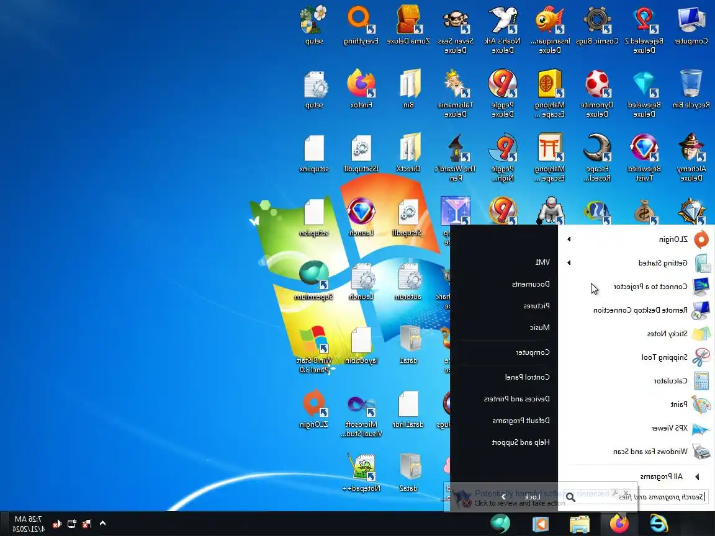Select Win 8 Start Panel shortcut
Screen dimensions: 715x536
point(313,349)
